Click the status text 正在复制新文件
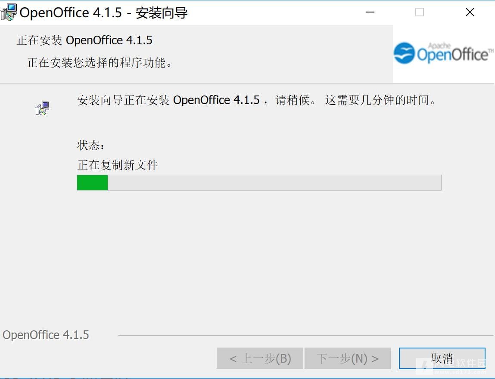The width and height of the screenshot is (495, 379). 118,165
